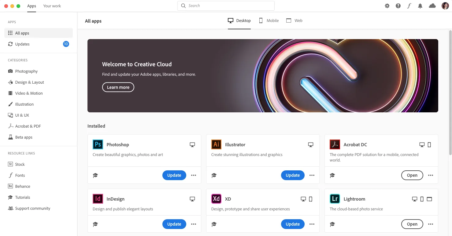452x236 pixels.
Task: Open Lightroom
Action: [x=412, y=224]
